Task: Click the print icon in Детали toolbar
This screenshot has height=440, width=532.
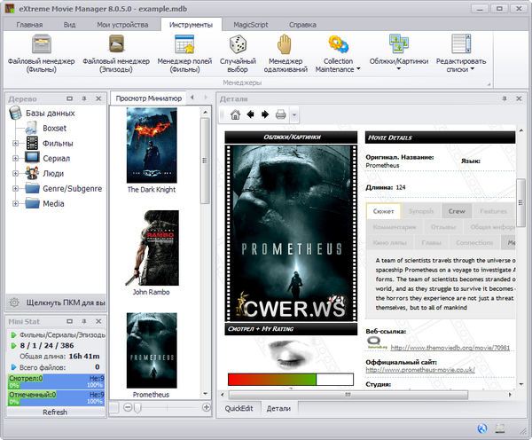Action: point(280,114)
